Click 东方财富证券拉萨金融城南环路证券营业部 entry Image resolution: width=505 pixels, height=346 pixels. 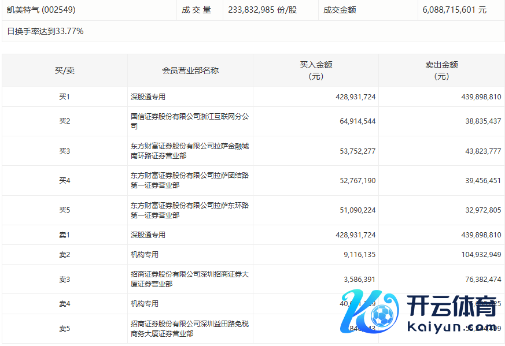(189, 151)
